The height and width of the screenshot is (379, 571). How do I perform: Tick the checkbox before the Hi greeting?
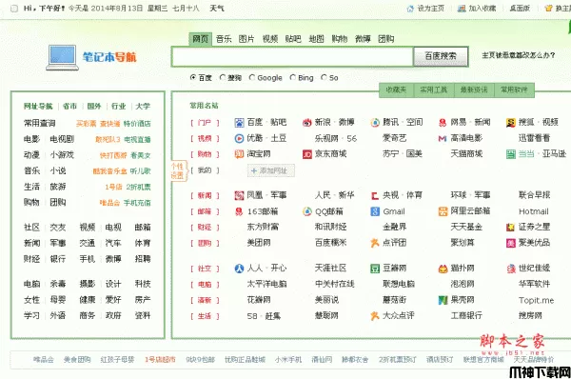click(x=14, y=9)
